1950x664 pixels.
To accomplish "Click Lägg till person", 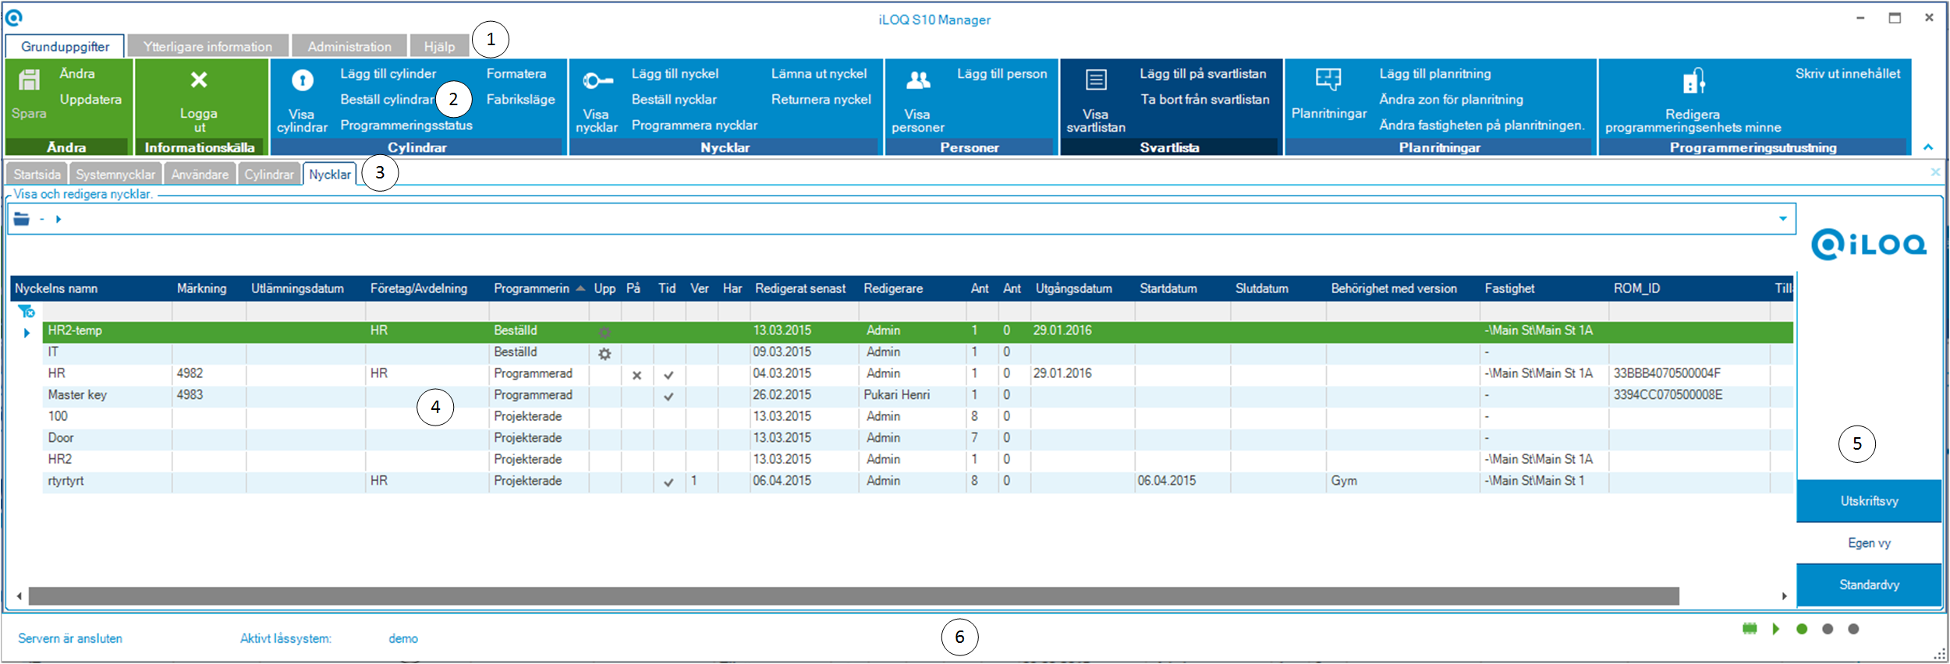I will point(1002,73).
